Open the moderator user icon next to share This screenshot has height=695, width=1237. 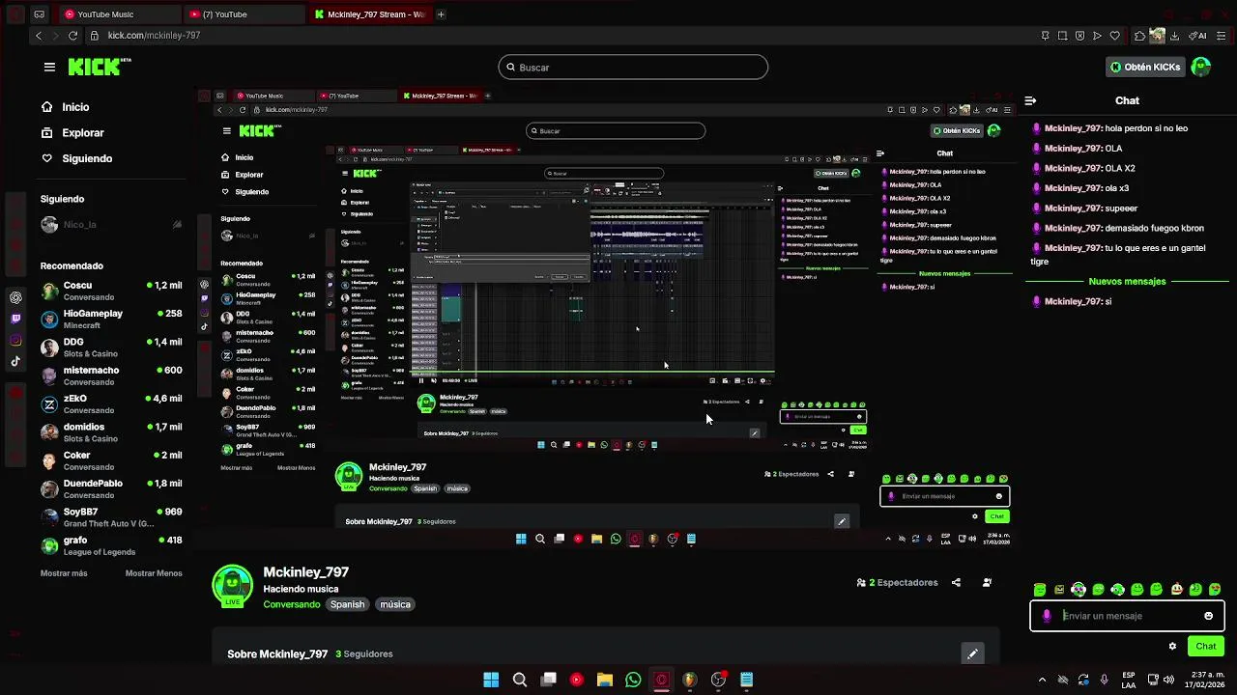point(987,583)
